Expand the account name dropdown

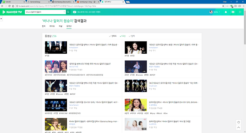pyautogui.click(x=217, y=12)
